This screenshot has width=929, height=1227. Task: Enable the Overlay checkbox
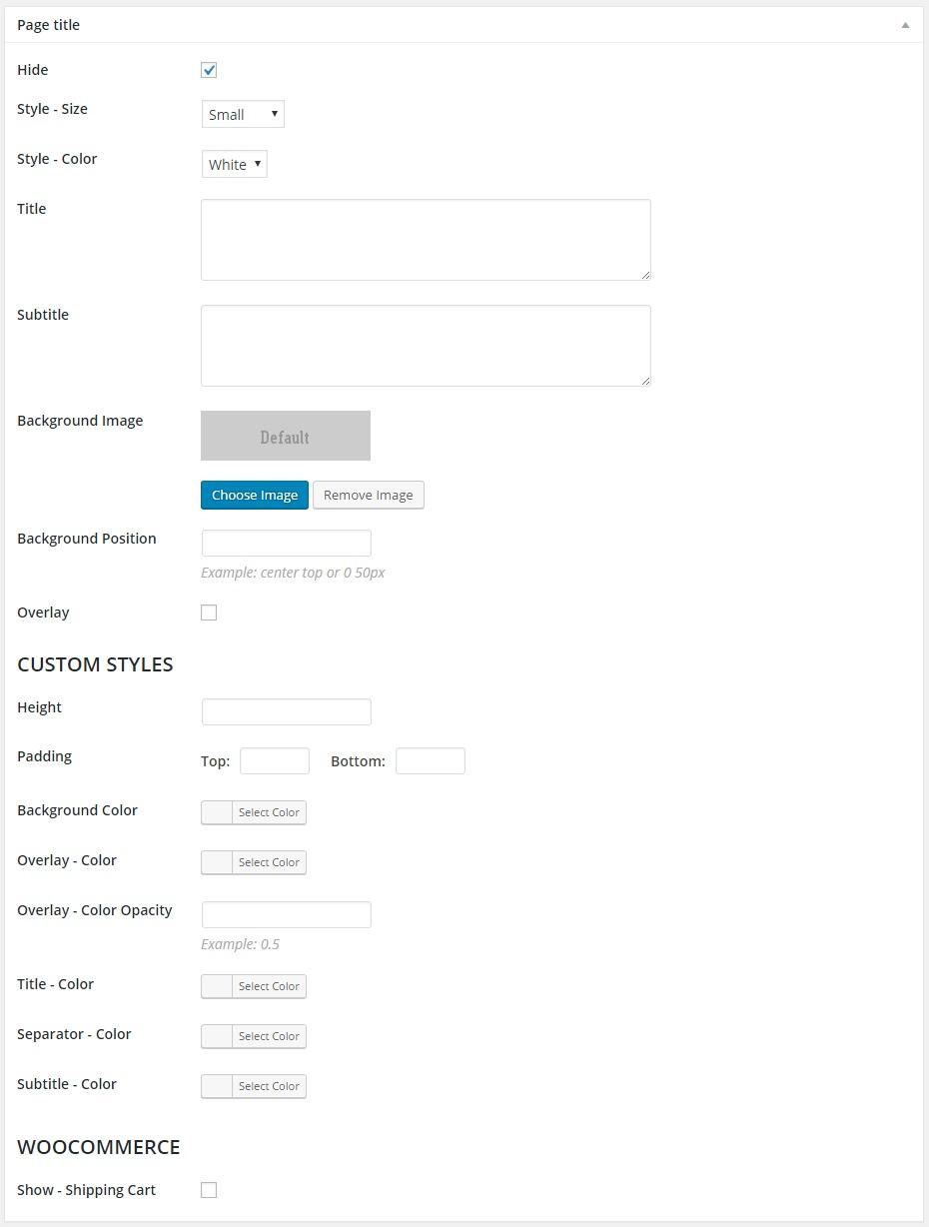coord(209,613)
